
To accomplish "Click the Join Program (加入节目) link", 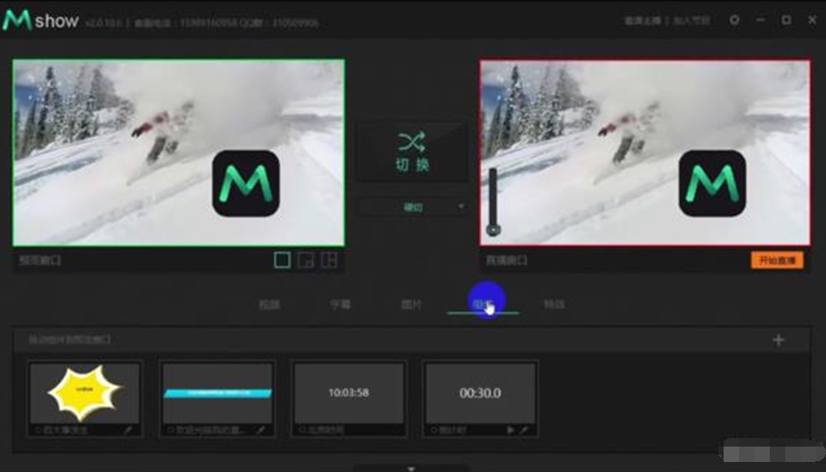I will tap(692, 21).
